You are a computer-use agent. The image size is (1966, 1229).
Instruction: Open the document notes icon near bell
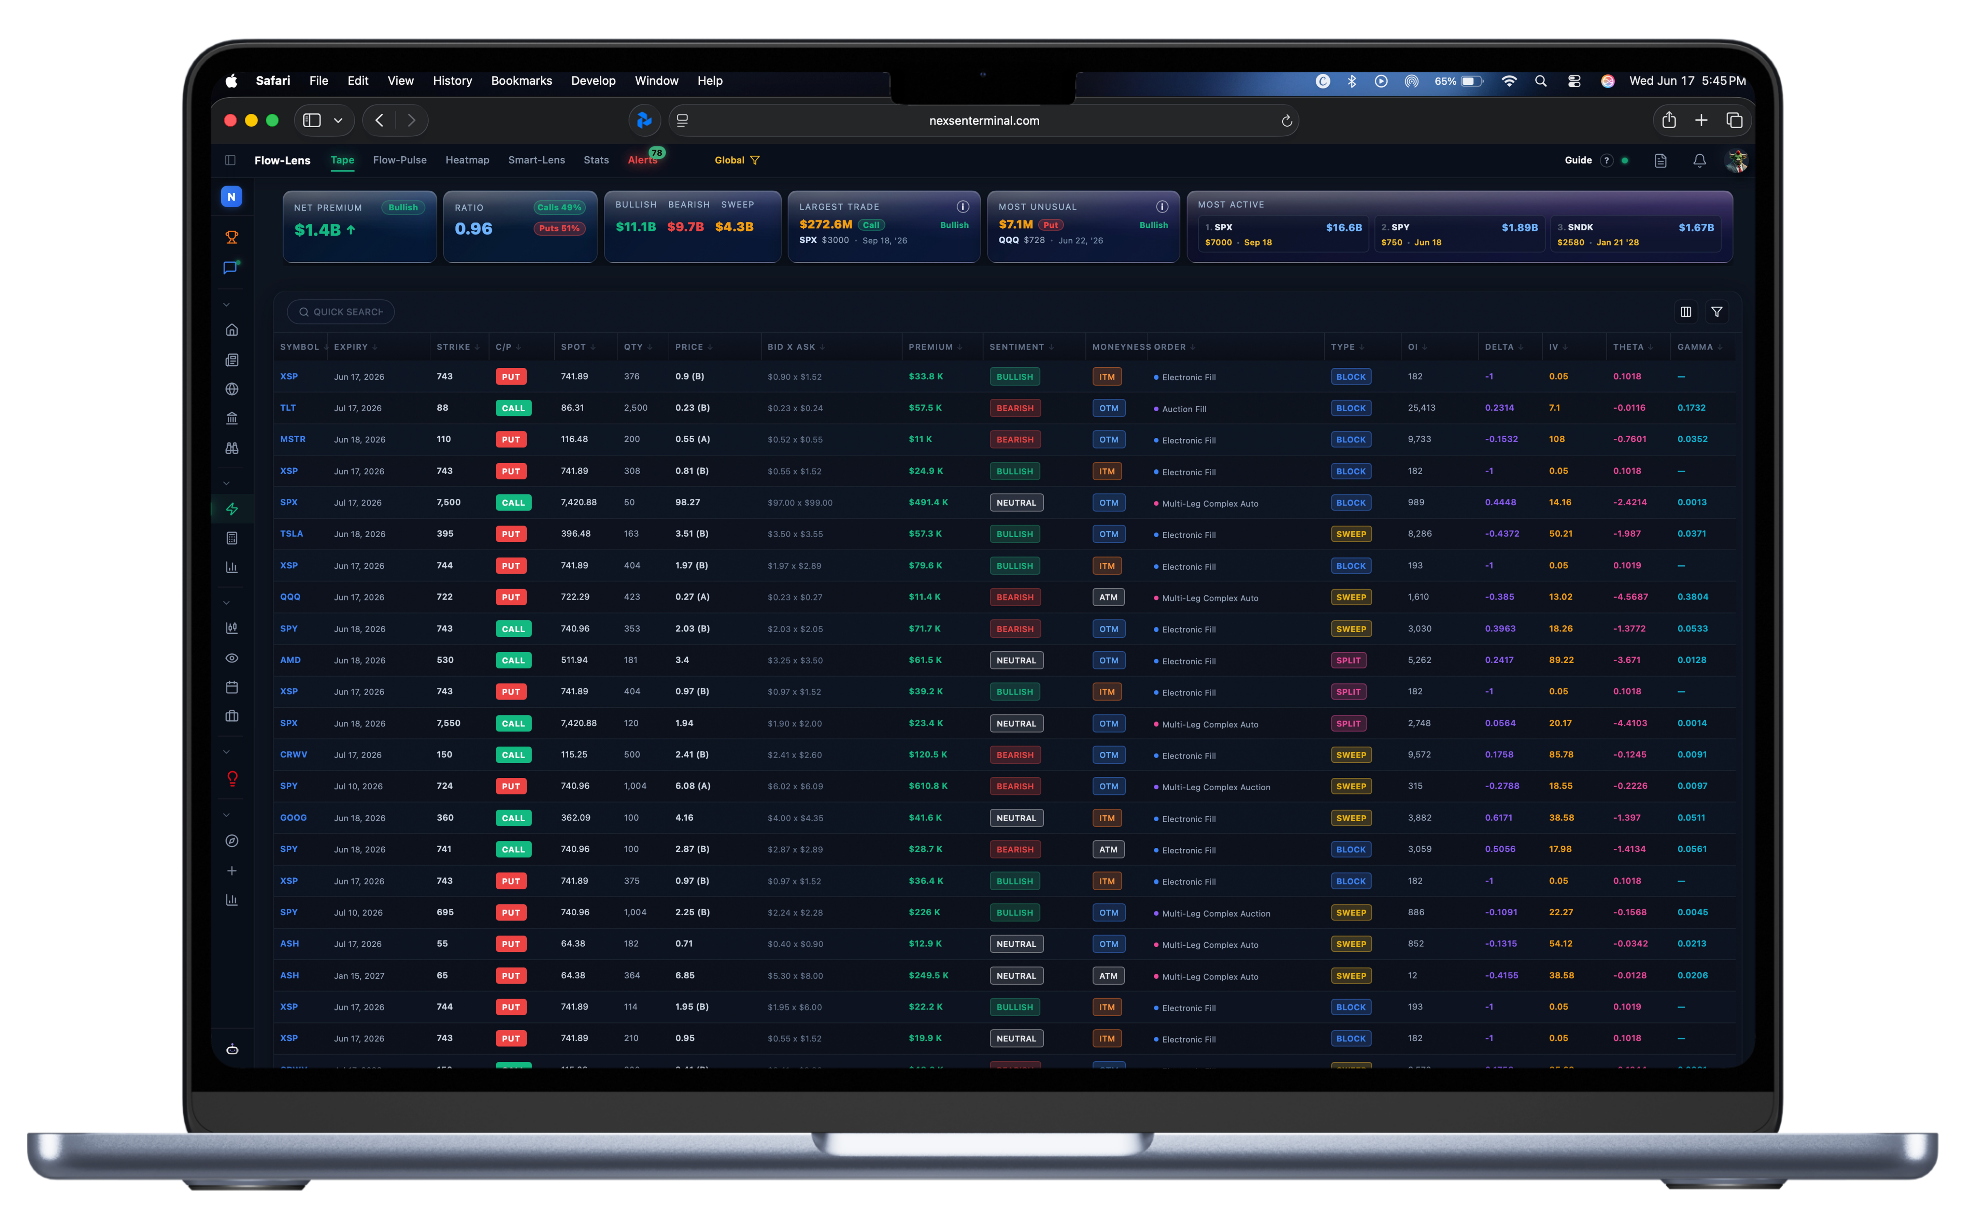click(x=1661, y=161)
